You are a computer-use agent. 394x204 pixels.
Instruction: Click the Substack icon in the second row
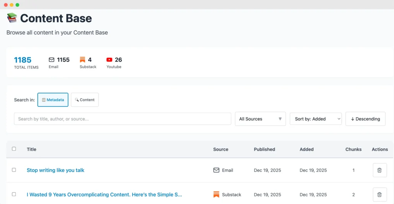click(x=216, y=194)
